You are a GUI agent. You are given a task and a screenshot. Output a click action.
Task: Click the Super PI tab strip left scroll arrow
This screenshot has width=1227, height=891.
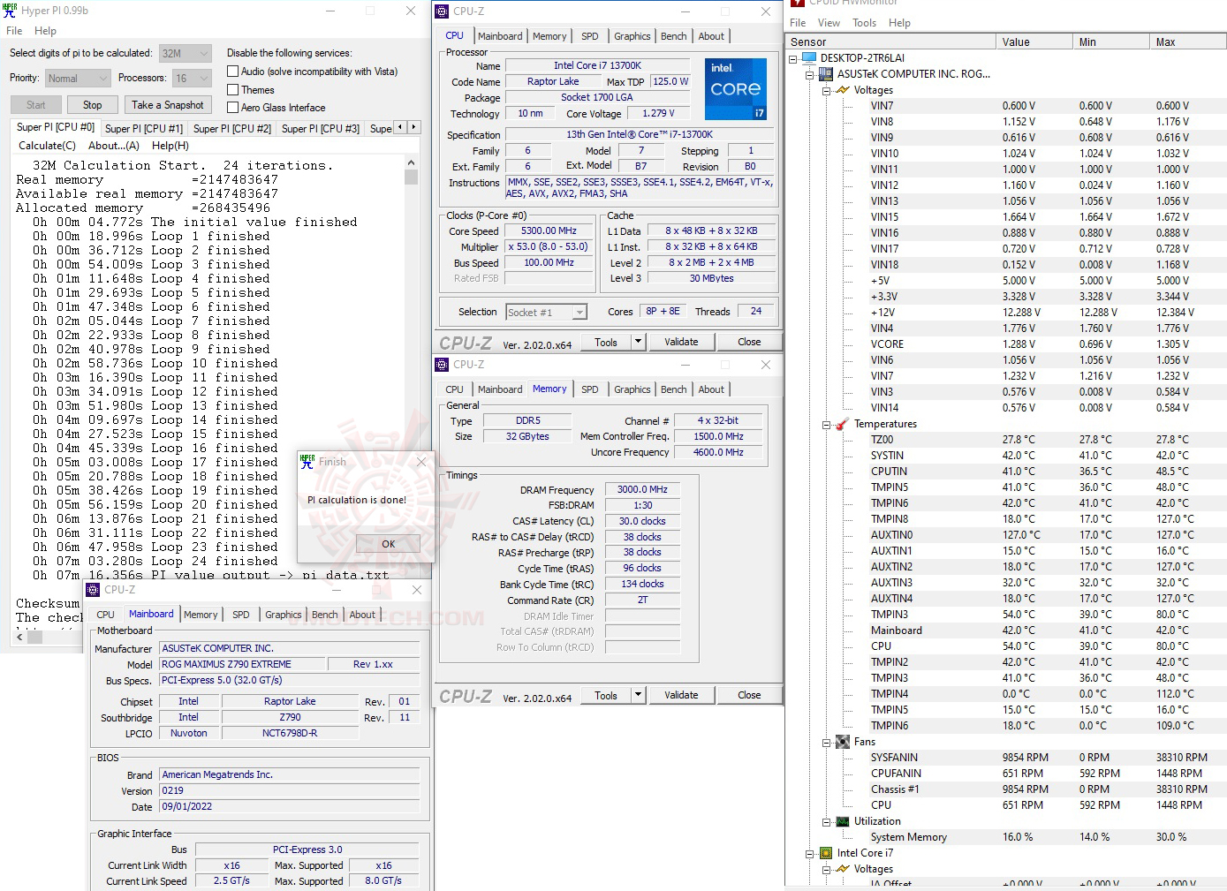point(400,127)
